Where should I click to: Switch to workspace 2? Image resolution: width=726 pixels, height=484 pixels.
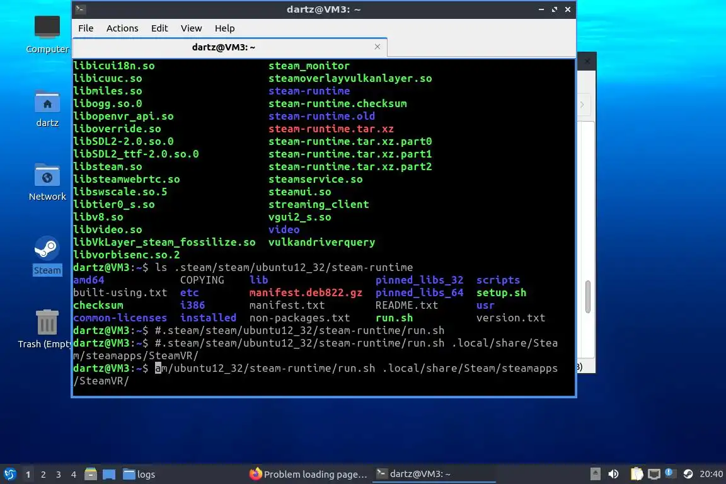[x=43, y=475]
